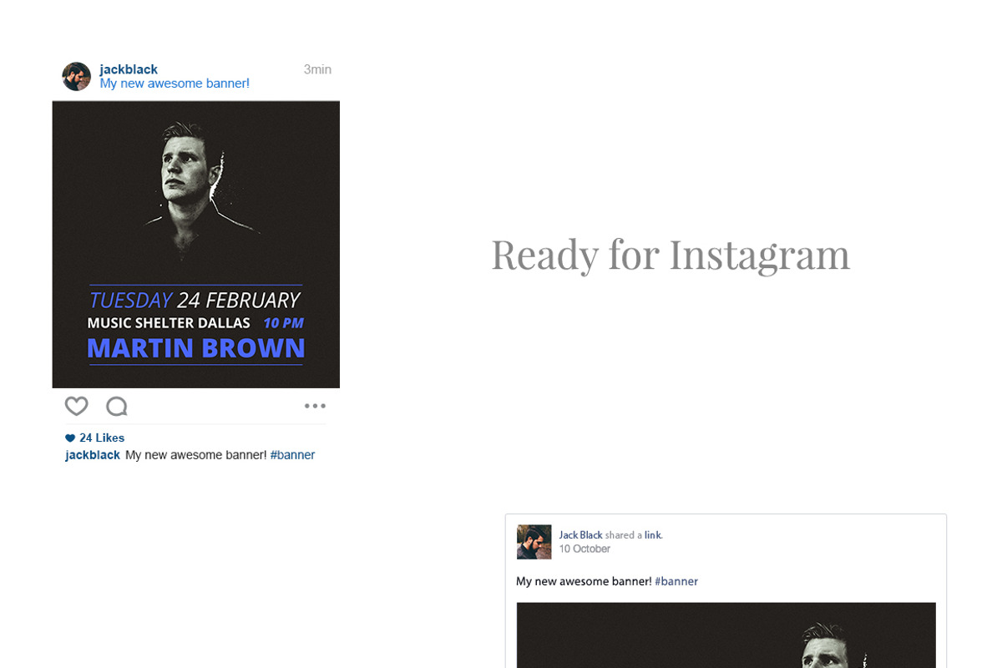Viewport: 1002px width, 668px height.
Task: Click the 'Ready for Instagram' heading
Action: point(671,255)
